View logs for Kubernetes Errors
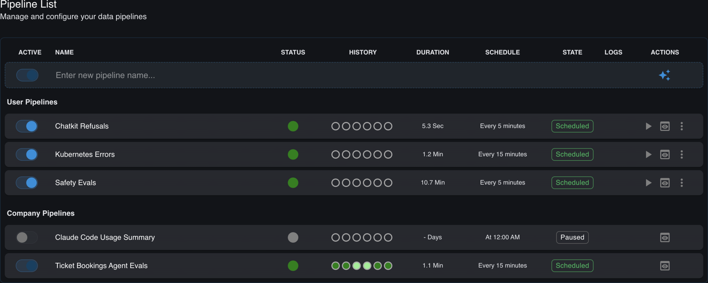708x283 pixels. 665,155
